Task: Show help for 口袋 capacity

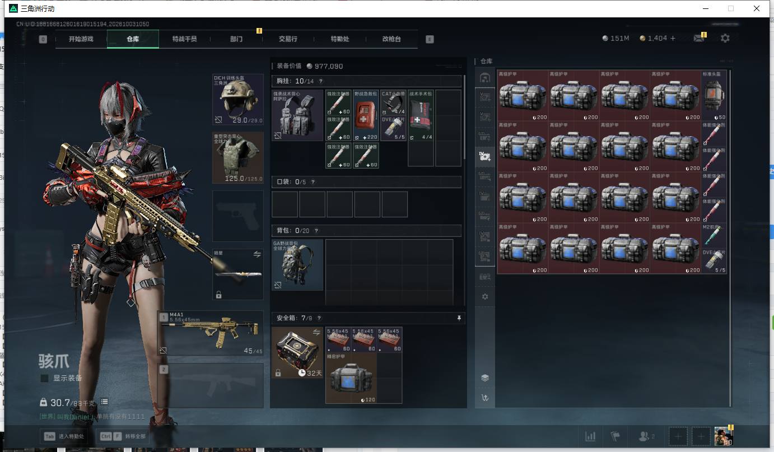Action: coord(313,182)
